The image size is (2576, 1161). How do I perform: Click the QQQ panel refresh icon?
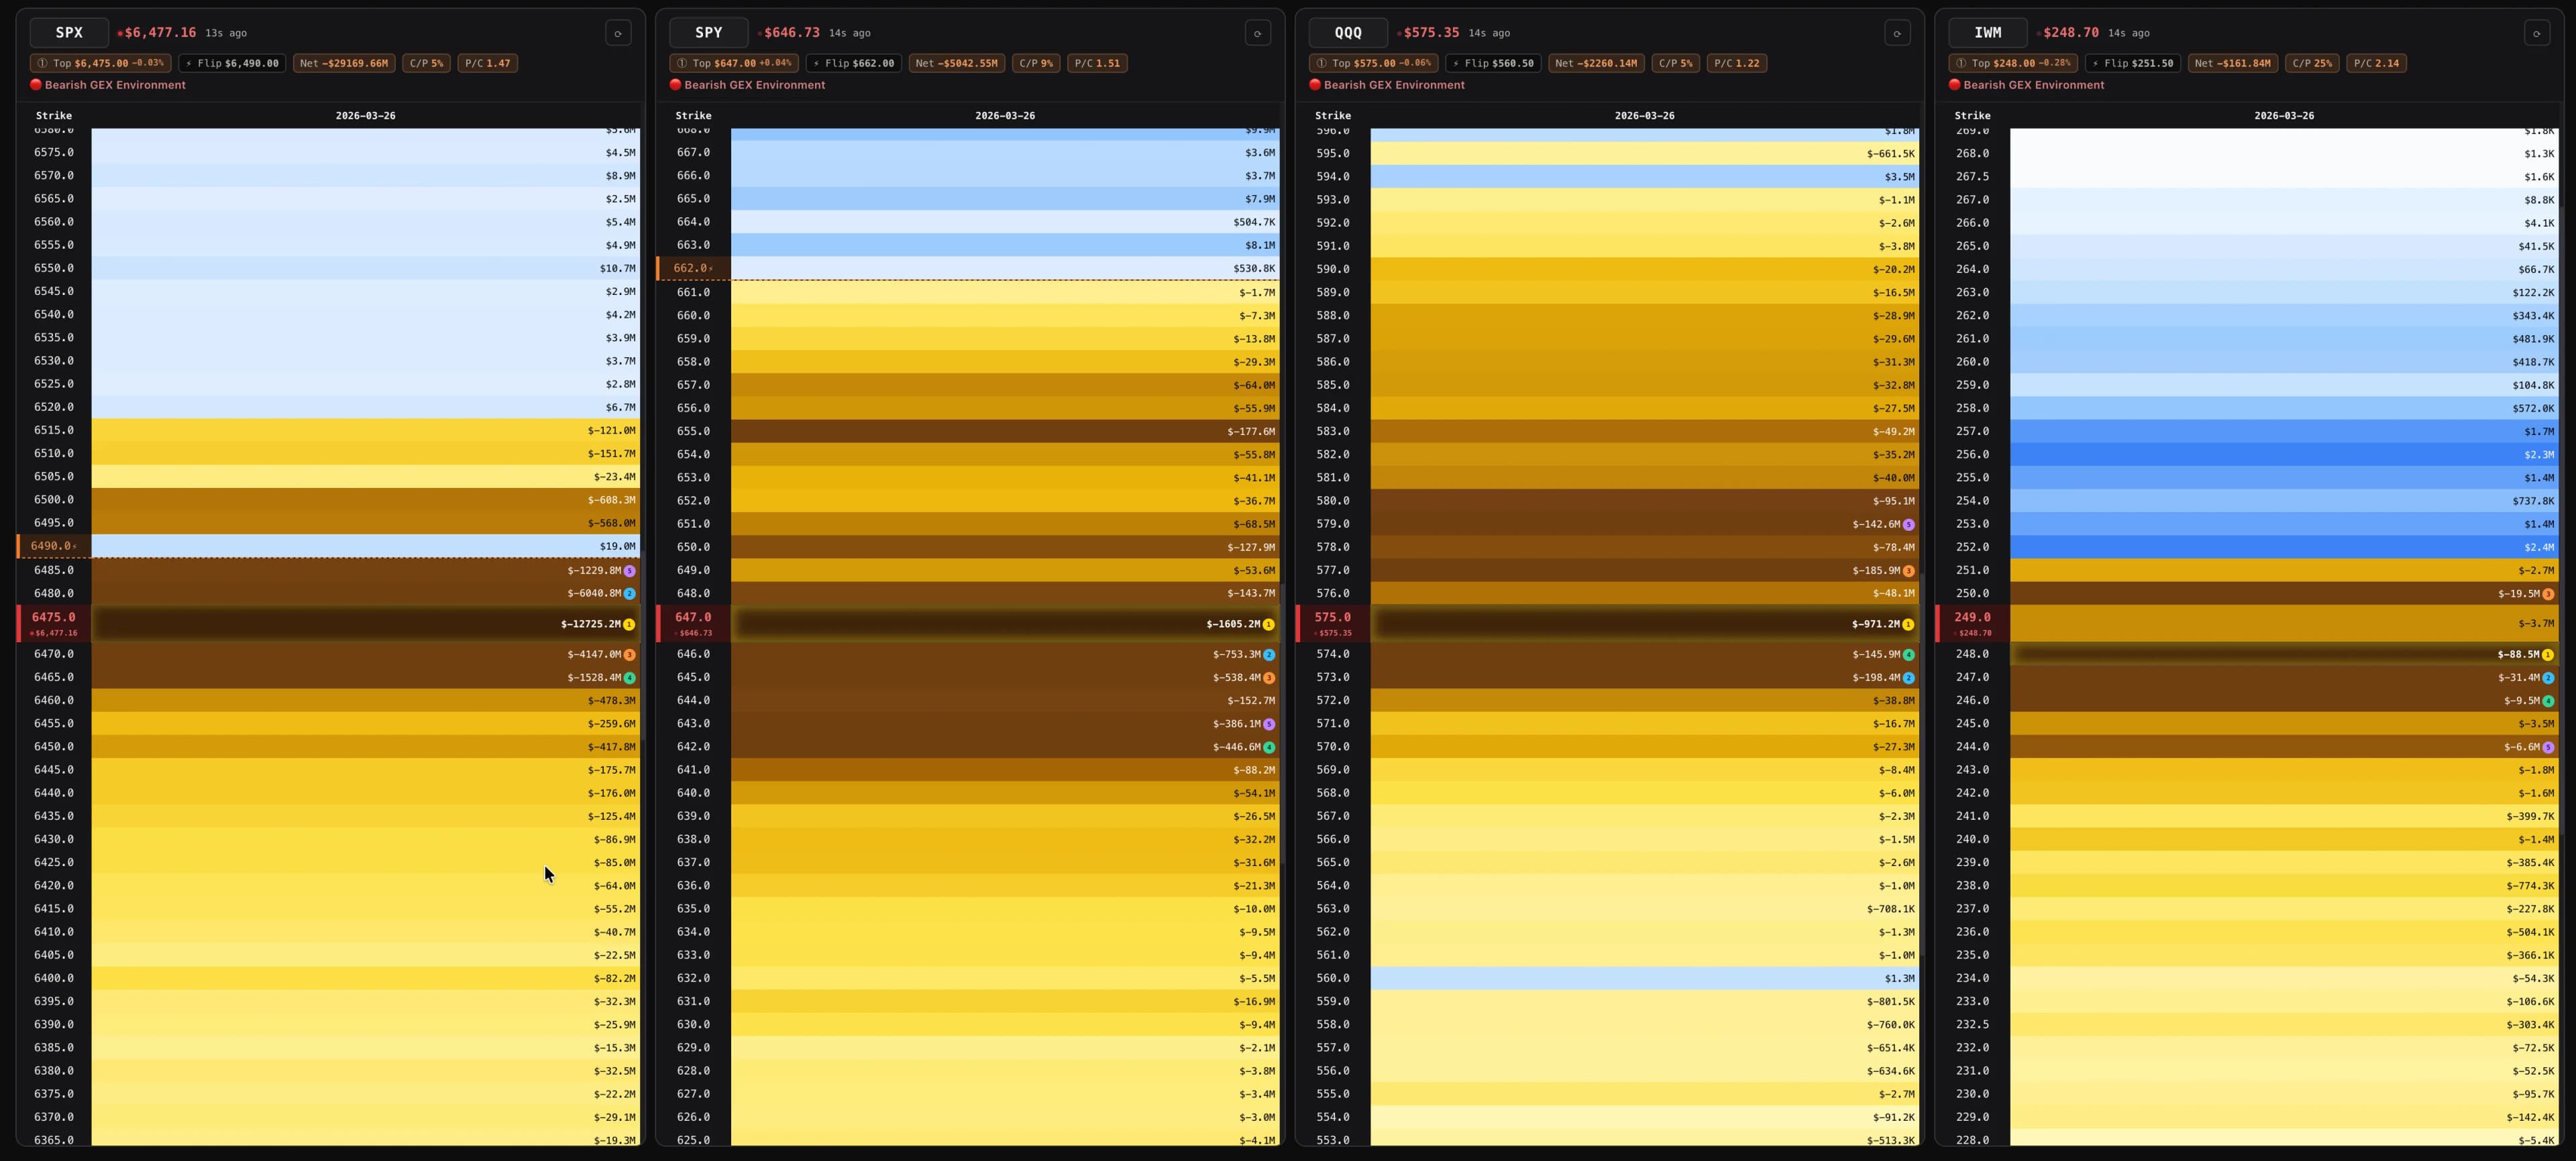point(1897,33)
